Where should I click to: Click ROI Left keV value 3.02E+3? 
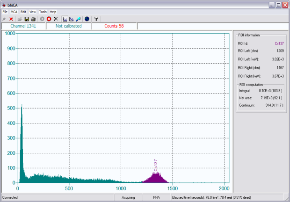[x=278, y=59]
